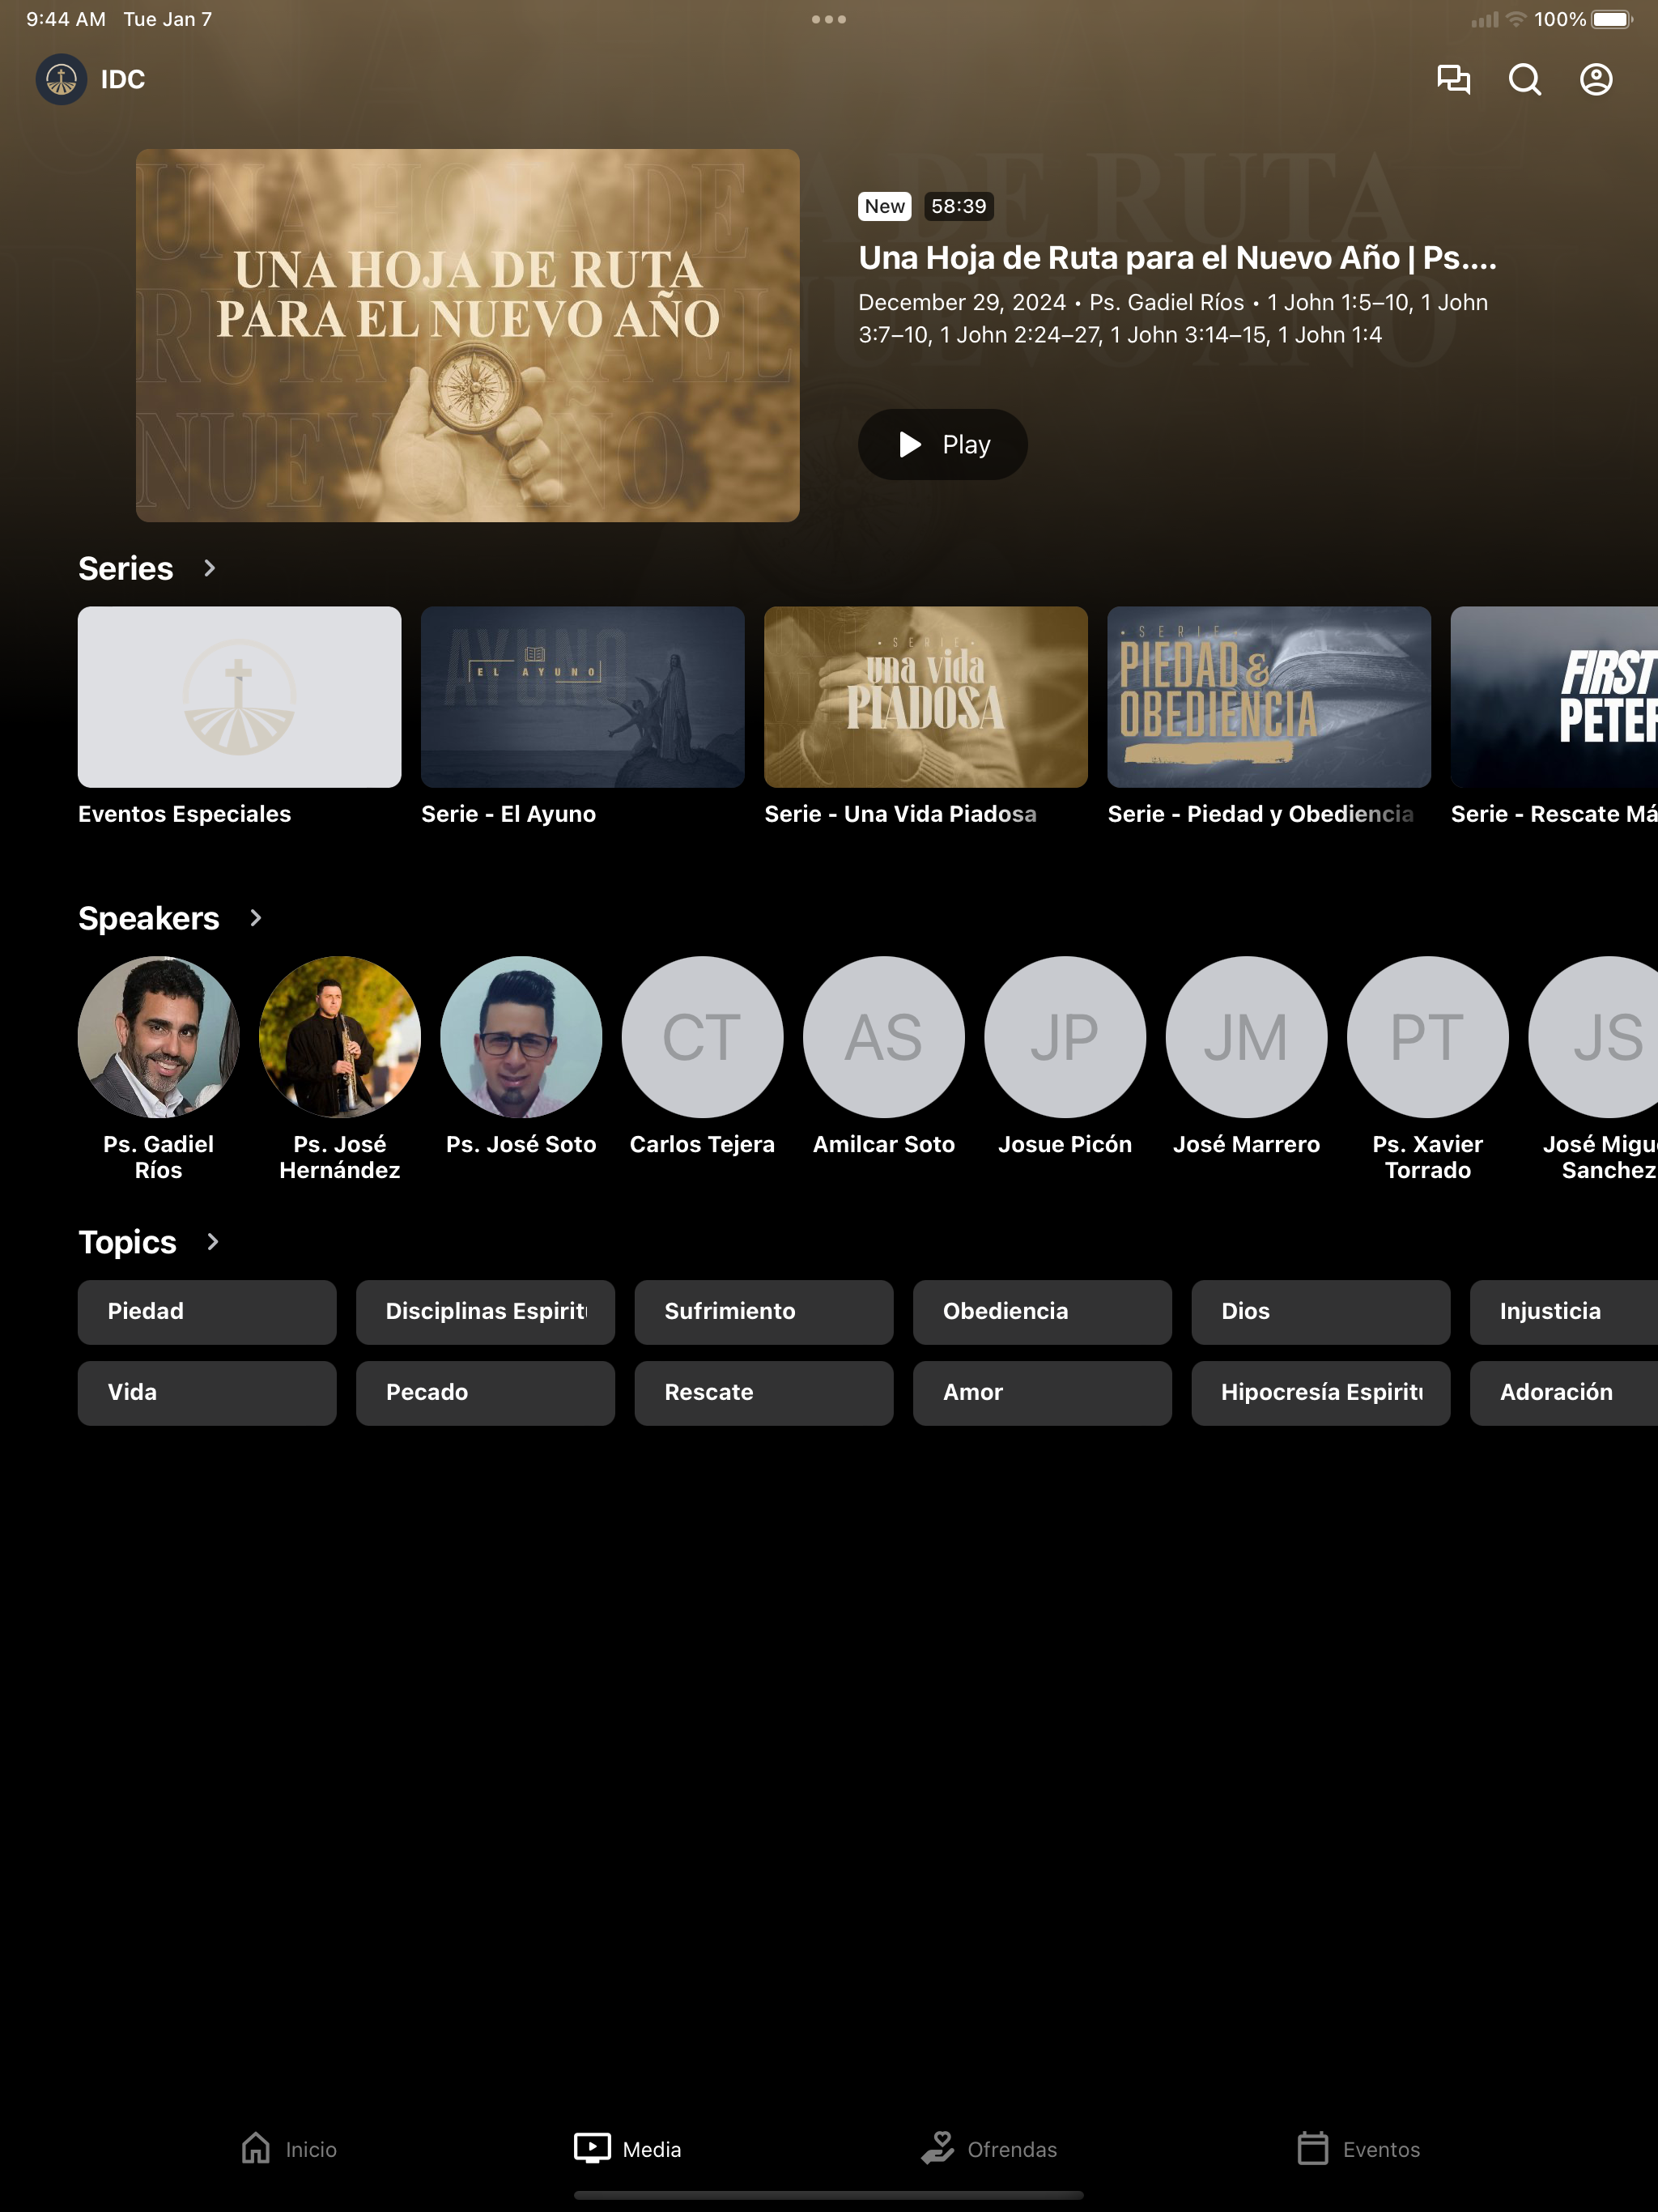The width and height of the screenshot is (1658, 2212).
Task: Select the JP Josue Picón avatar
Action: (1065, 1037)
